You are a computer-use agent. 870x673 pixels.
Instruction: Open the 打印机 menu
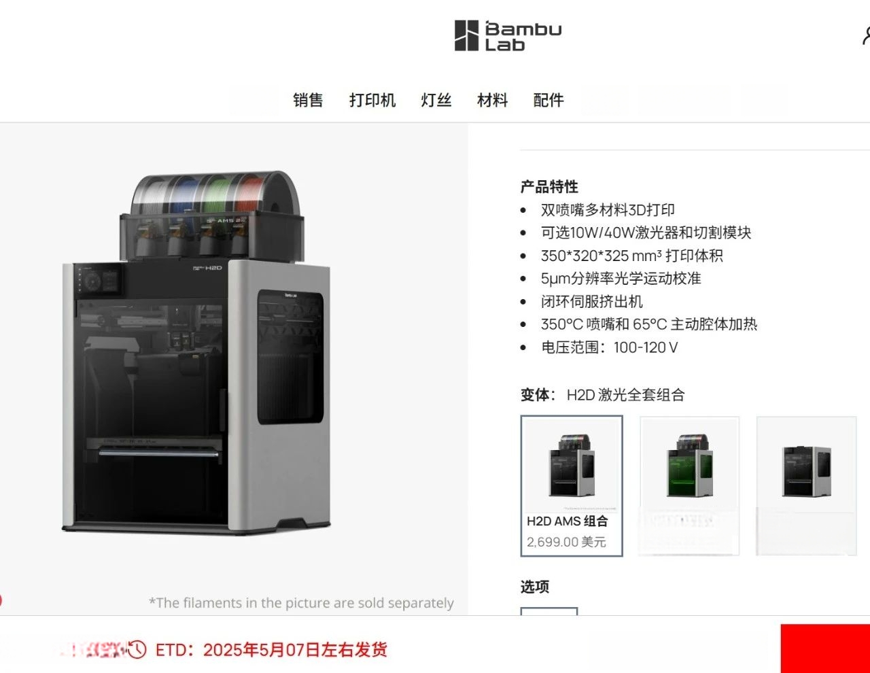(x=372, y=100)
